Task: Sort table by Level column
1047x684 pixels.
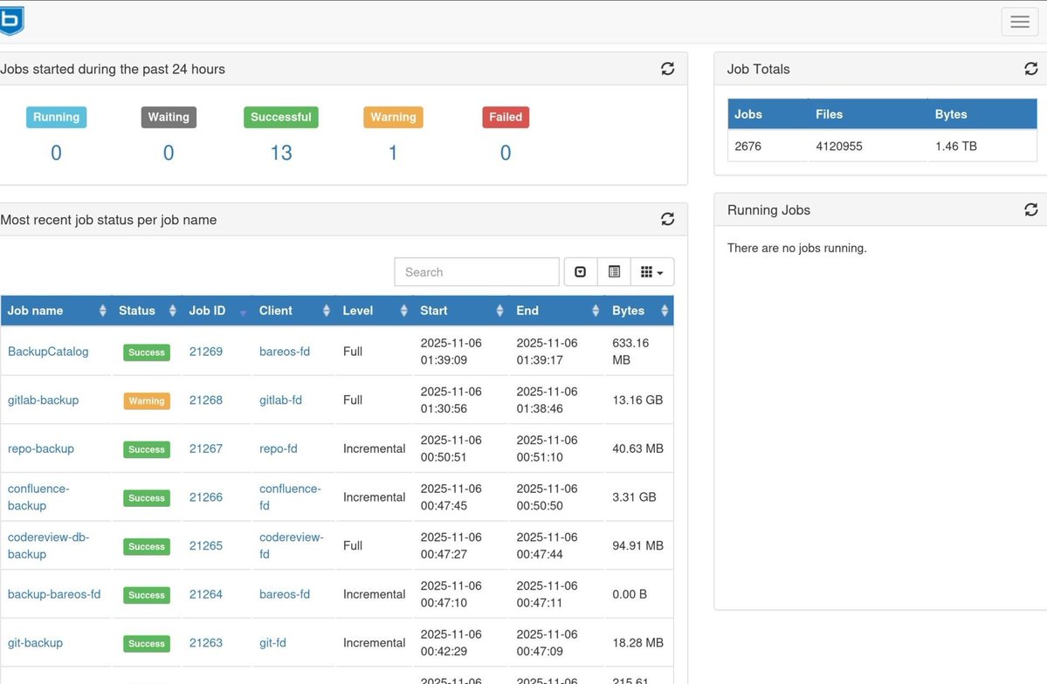Action: coord(374,311)
